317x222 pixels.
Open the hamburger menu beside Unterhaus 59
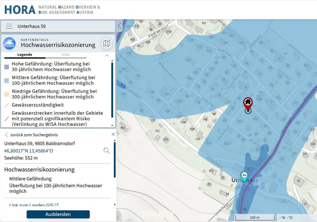(9, 26)
